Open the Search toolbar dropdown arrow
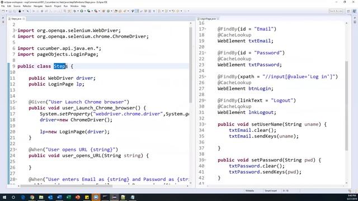This screenshot has height=201, width=358. click(x=128, y=11)
